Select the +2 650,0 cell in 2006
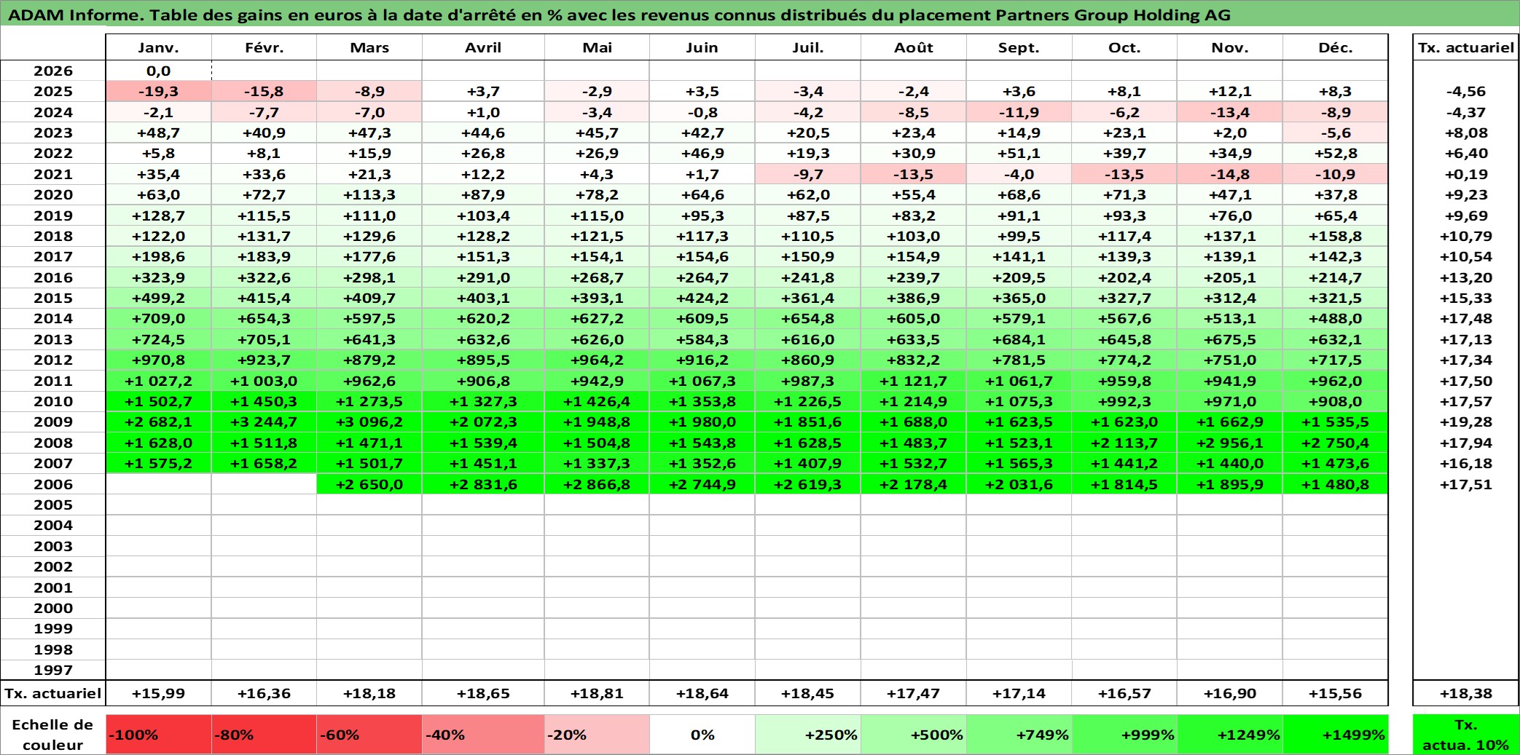This screenshot has width=1520, height=755. 369,484
